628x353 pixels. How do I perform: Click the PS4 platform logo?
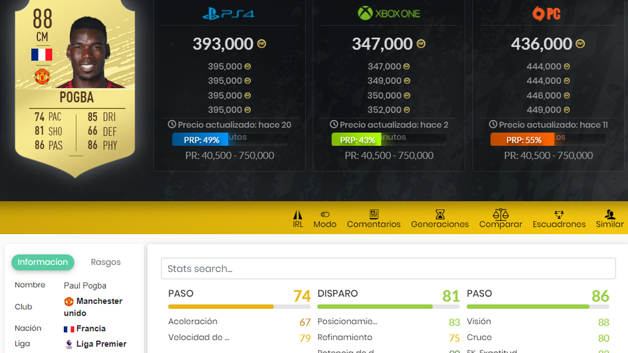pos(228,14)
